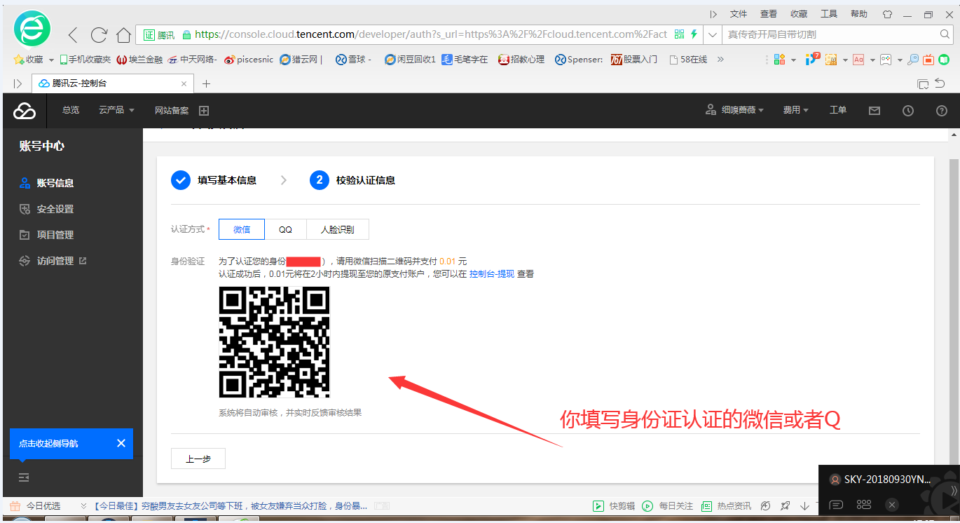The width and height of the screenshot is (960, 523).
Task: Click the search magnifier in search box
Action: click(x=945, y=34)
